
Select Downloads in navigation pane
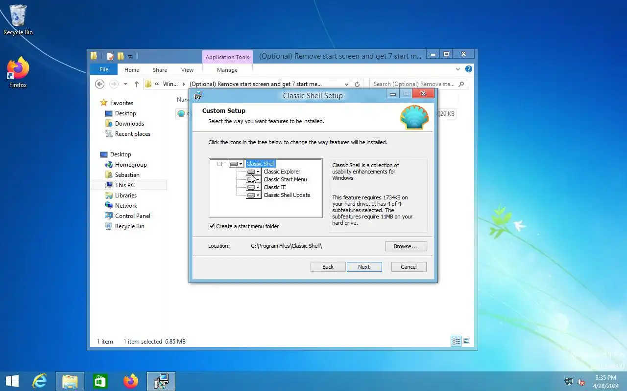pyautogui.click(x=129, y=124)
